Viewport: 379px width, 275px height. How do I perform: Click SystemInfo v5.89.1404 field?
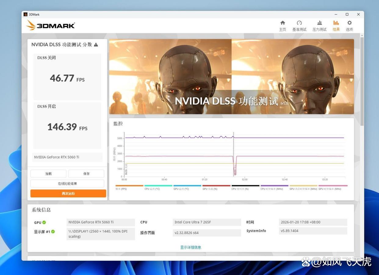tap(313, 231)
